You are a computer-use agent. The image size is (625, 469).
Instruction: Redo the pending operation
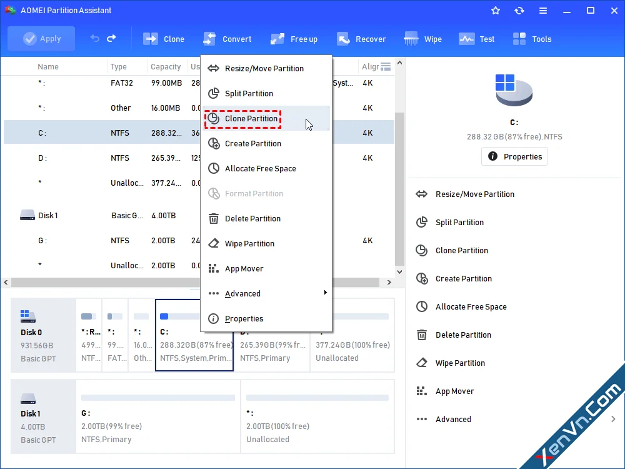click(x=111, y=38)
